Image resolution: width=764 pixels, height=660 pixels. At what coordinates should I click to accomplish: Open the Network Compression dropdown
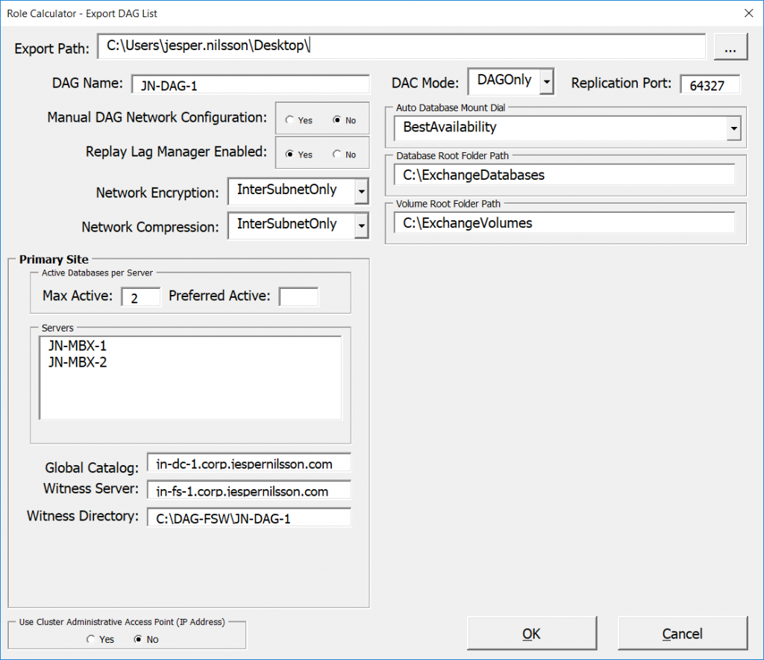click(361, 226)
